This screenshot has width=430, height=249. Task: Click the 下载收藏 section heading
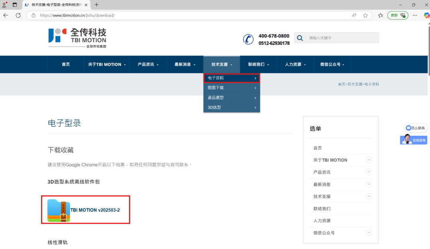(61, 150)
